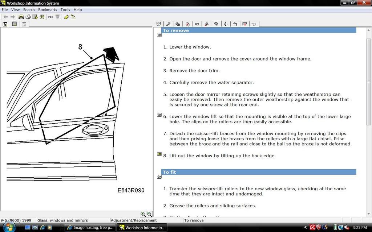Open vehicle selection with the car icon
The image size is (372, 232).
click(x=21, y=17)
